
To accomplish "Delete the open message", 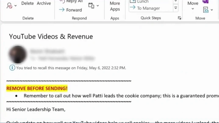I will coord(27,3).
